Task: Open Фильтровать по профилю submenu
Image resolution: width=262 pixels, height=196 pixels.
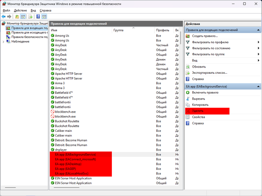Action: click(223, 42)
